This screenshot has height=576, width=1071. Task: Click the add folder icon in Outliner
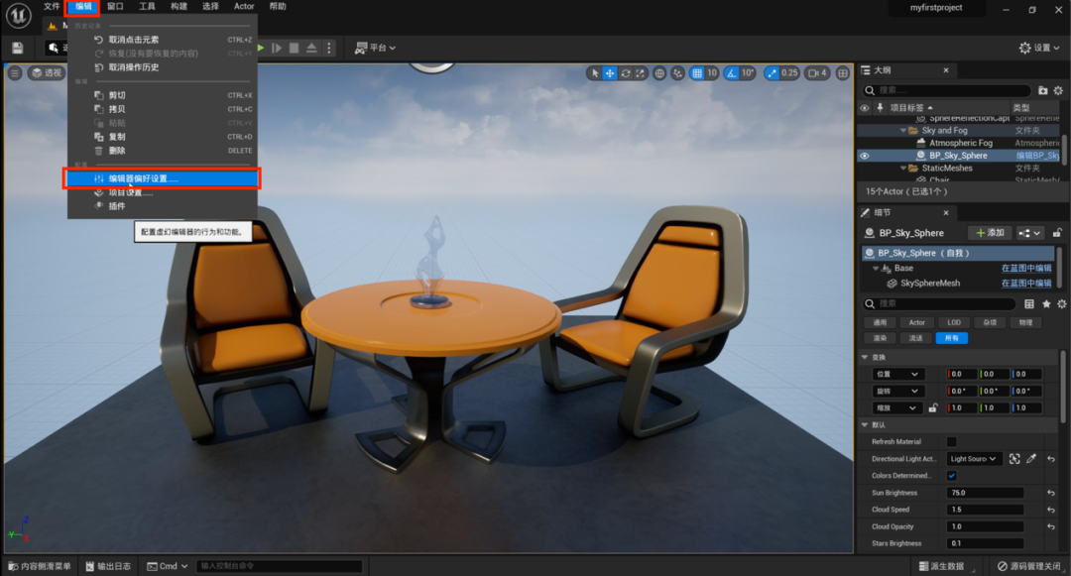pyautogui.click(x=1042, y=90)
